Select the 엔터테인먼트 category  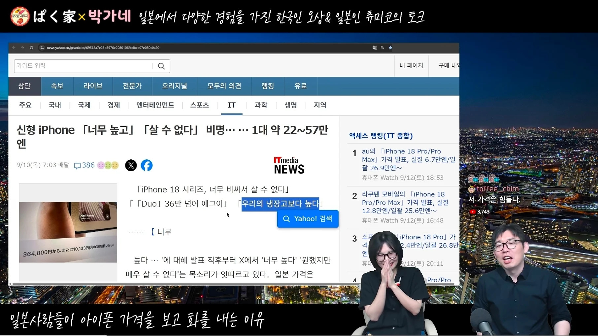click(x=155, y=105)
